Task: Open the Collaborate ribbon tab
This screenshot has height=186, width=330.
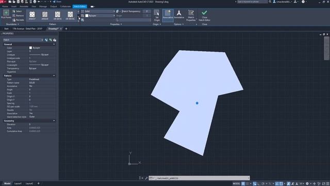Action: click(65, 7)
